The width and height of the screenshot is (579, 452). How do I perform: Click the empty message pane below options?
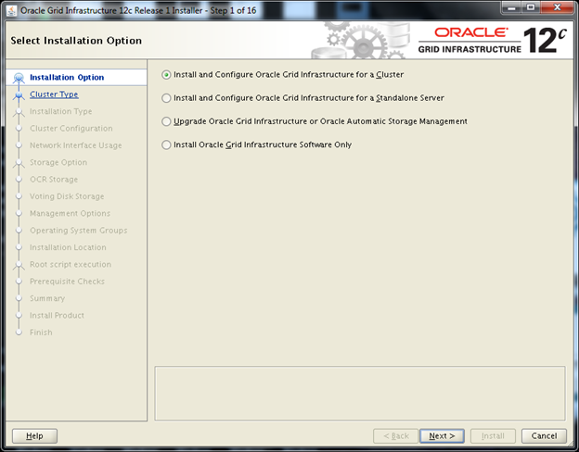point(360,393)
